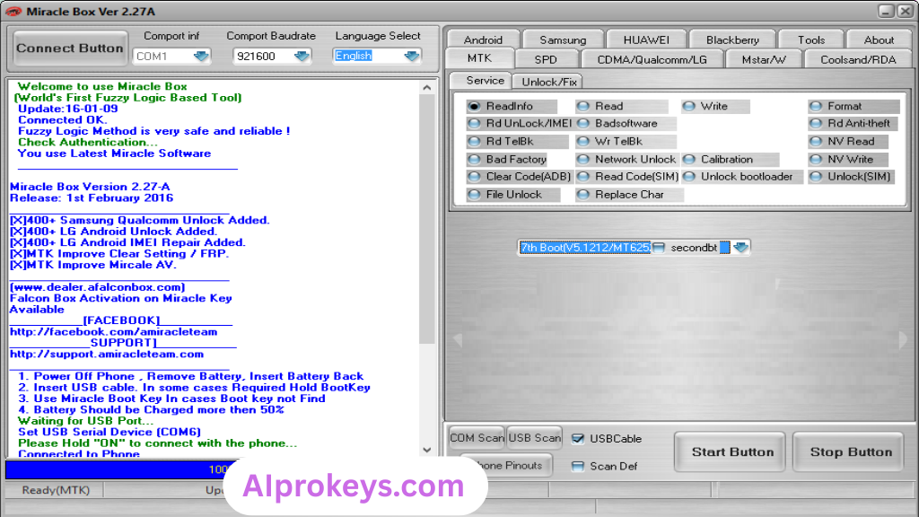
Task: Click the right arrow in the gray panel
Action: [x=903, y=340]
